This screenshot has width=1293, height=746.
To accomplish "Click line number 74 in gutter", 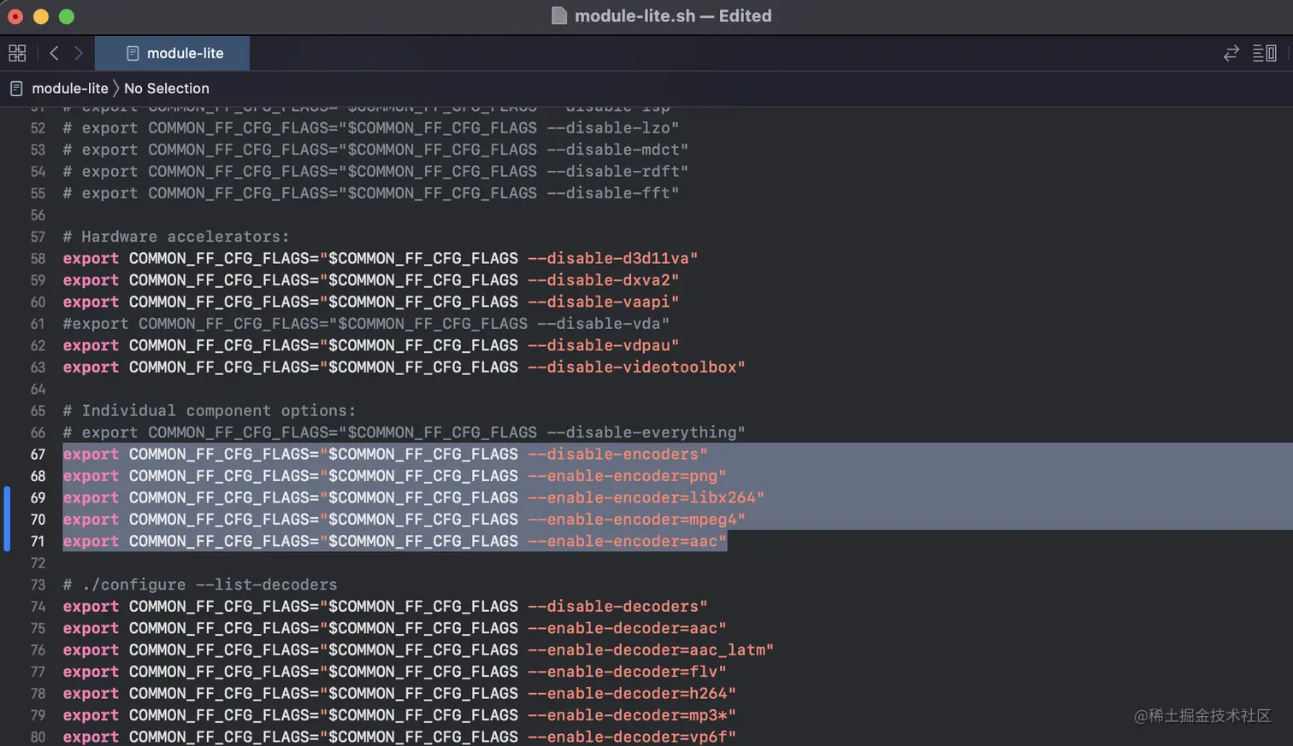I will [x=38, y=607].
